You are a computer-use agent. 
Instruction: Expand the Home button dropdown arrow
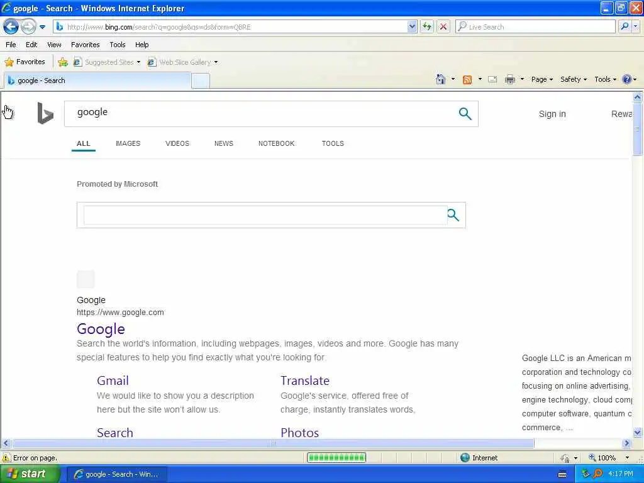click(x=453, y=79)
